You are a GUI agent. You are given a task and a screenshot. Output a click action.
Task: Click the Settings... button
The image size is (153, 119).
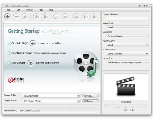(x=91, y=101)
